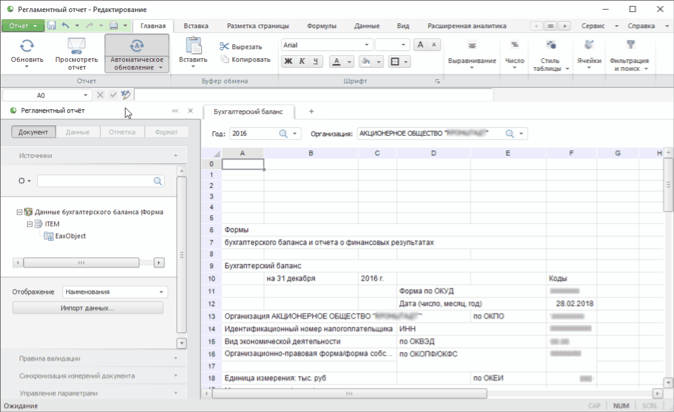Image resolution: width=674 pixels, height=412 pixels.
Task: Toggle bold Ж formatting
Action: (288, 61)
